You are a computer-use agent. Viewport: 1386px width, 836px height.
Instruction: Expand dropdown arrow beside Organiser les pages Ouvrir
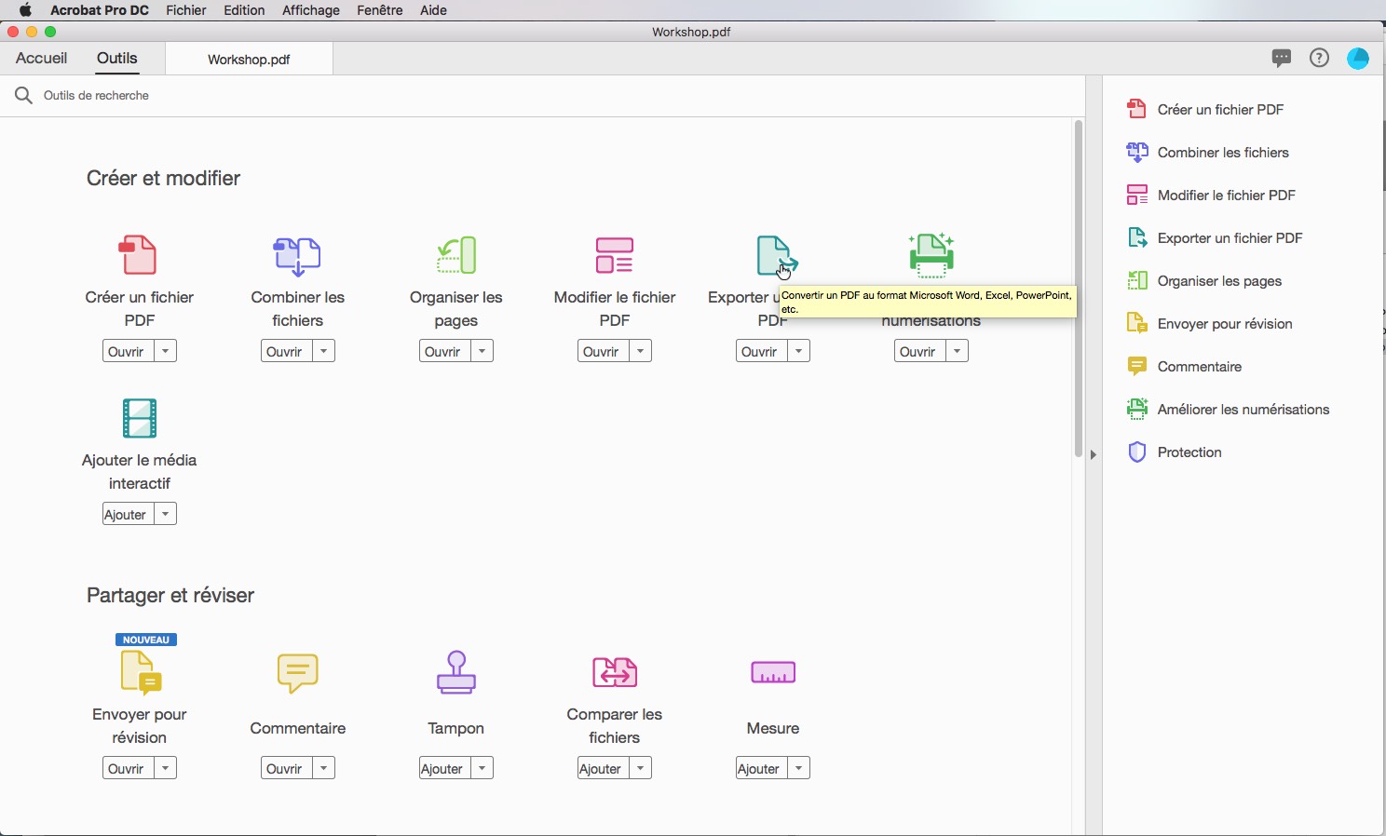coord(482,351)
